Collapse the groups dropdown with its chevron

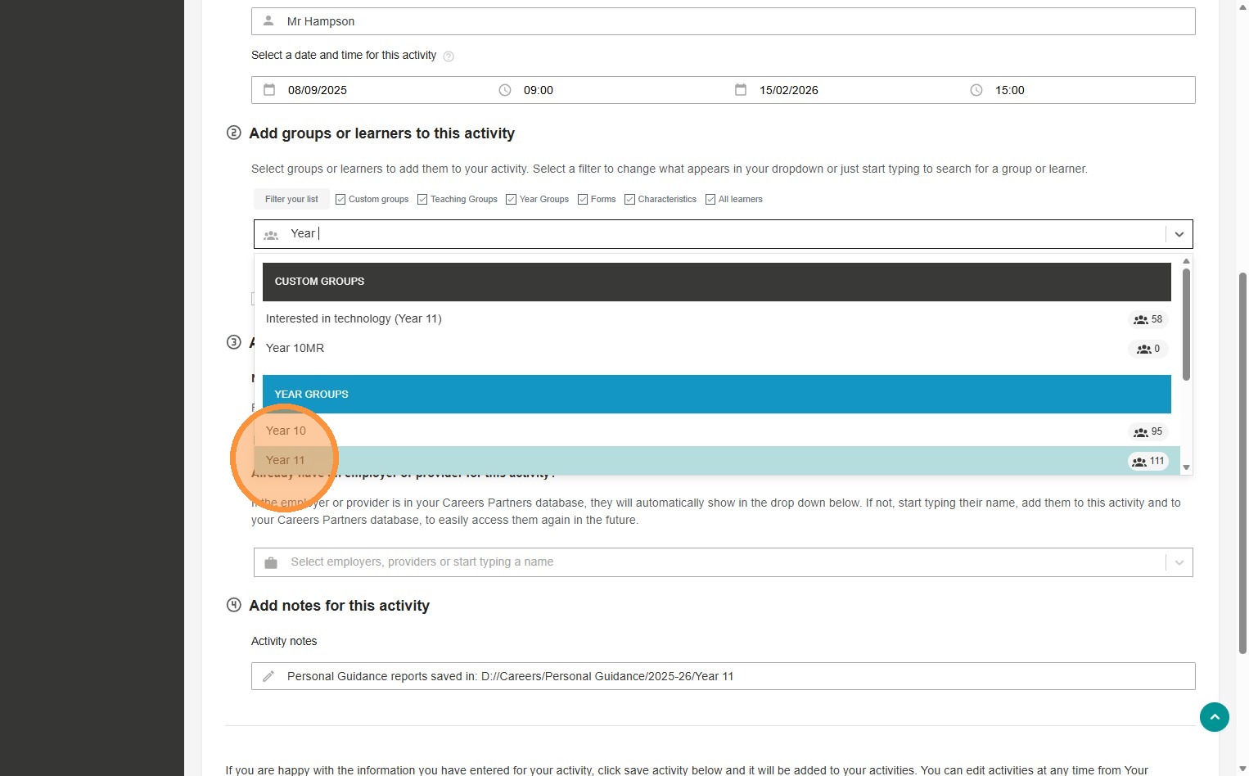click(x=1179, y=234)
